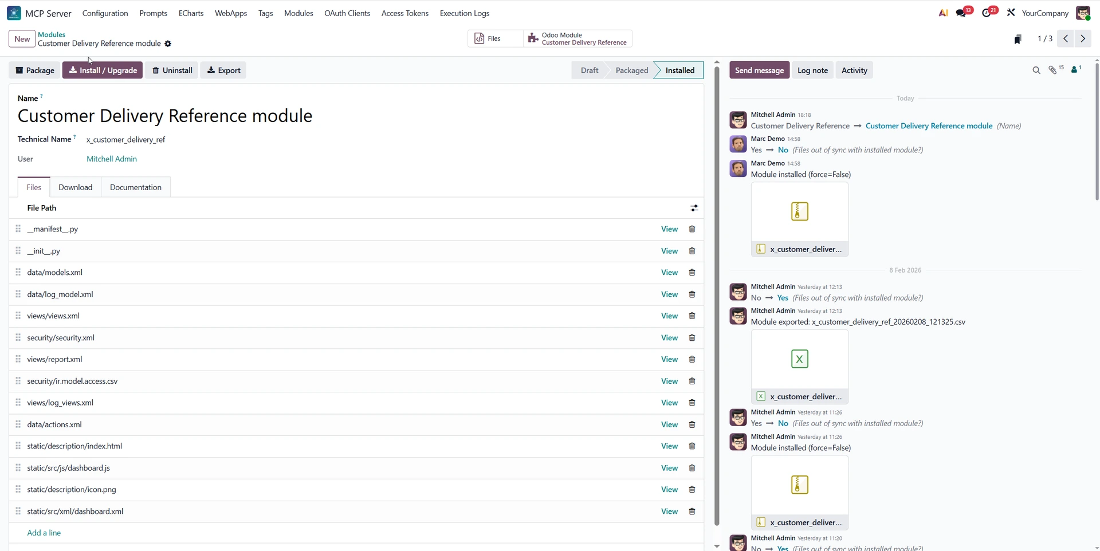Open Mitchell Admin user link

pyautogui.click(x=112, y=159)
